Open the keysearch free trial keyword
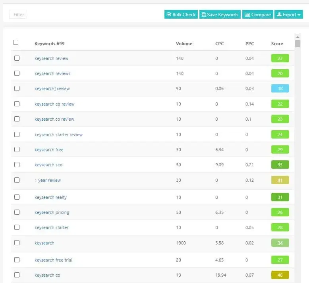This screenshot has height=283, width=309. pyautogui.click(x=53, y=260)
